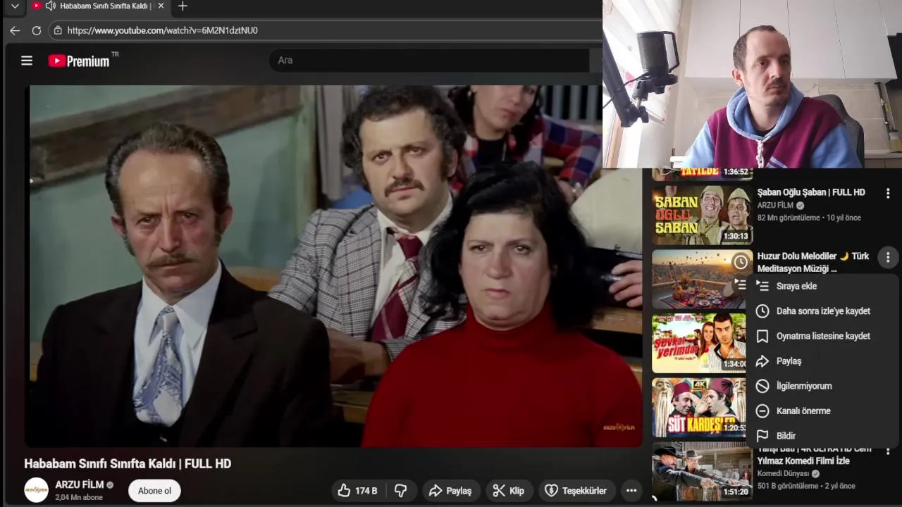
Task: Click watch-later clock on Huzur Dolu thumbnail
Action: pos(741,262)
